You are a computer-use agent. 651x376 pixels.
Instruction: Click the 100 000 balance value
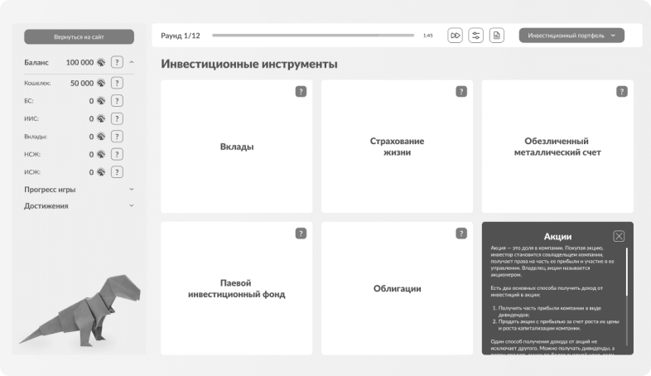pyautogui.click(x=80, y=62)
